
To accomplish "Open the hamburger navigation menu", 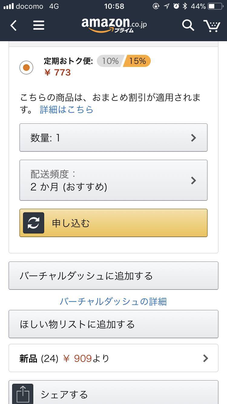I will [39, 25].
